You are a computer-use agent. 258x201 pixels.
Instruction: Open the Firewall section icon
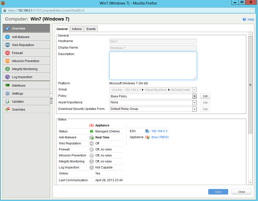click(x=8, y=53)
